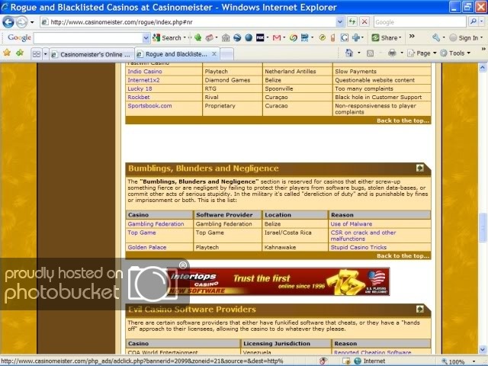Click the Quick Tabs grid icon
The image size is (488, 366).
tap(37, 54)
